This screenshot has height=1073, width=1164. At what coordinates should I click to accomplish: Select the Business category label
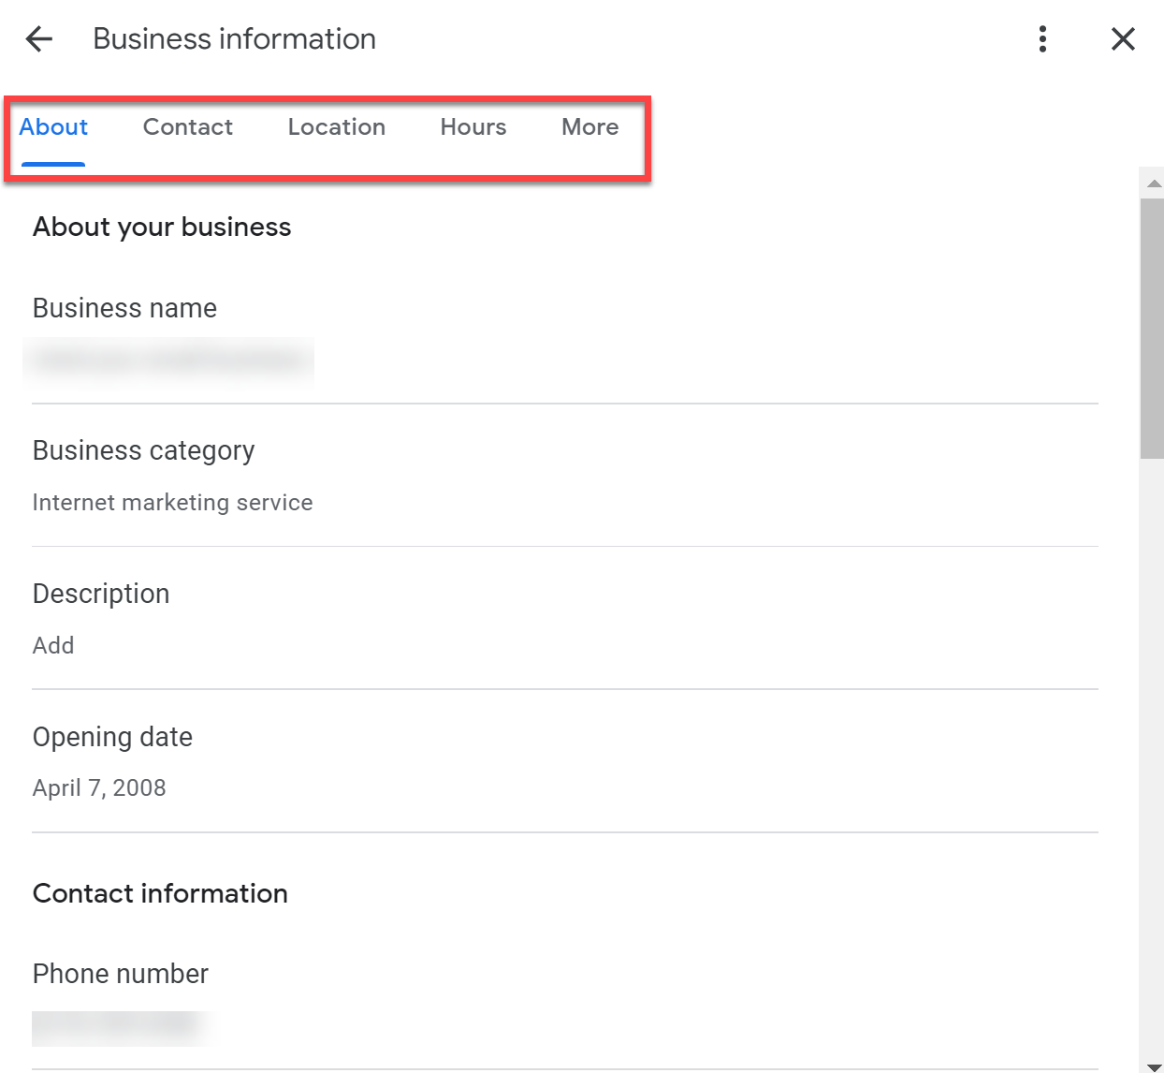143,450
